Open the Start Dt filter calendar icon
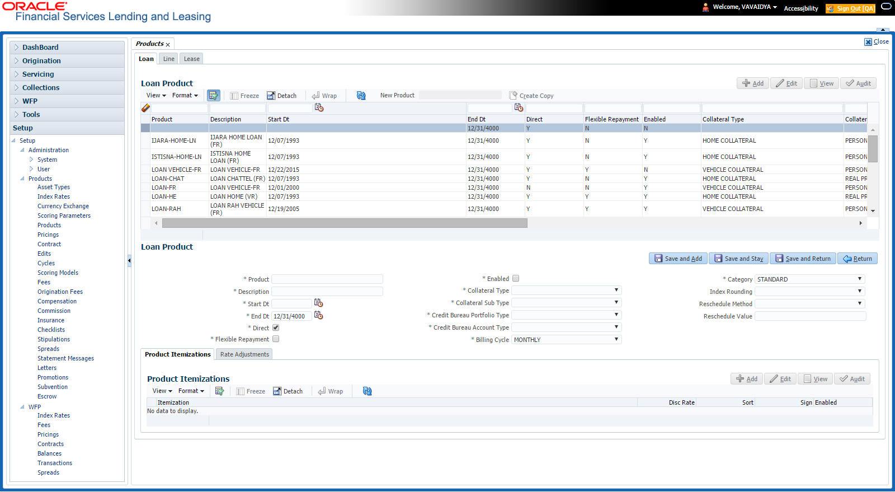Image resolution: width=895 pixels, height=492 pixels. tap(319, 107)
